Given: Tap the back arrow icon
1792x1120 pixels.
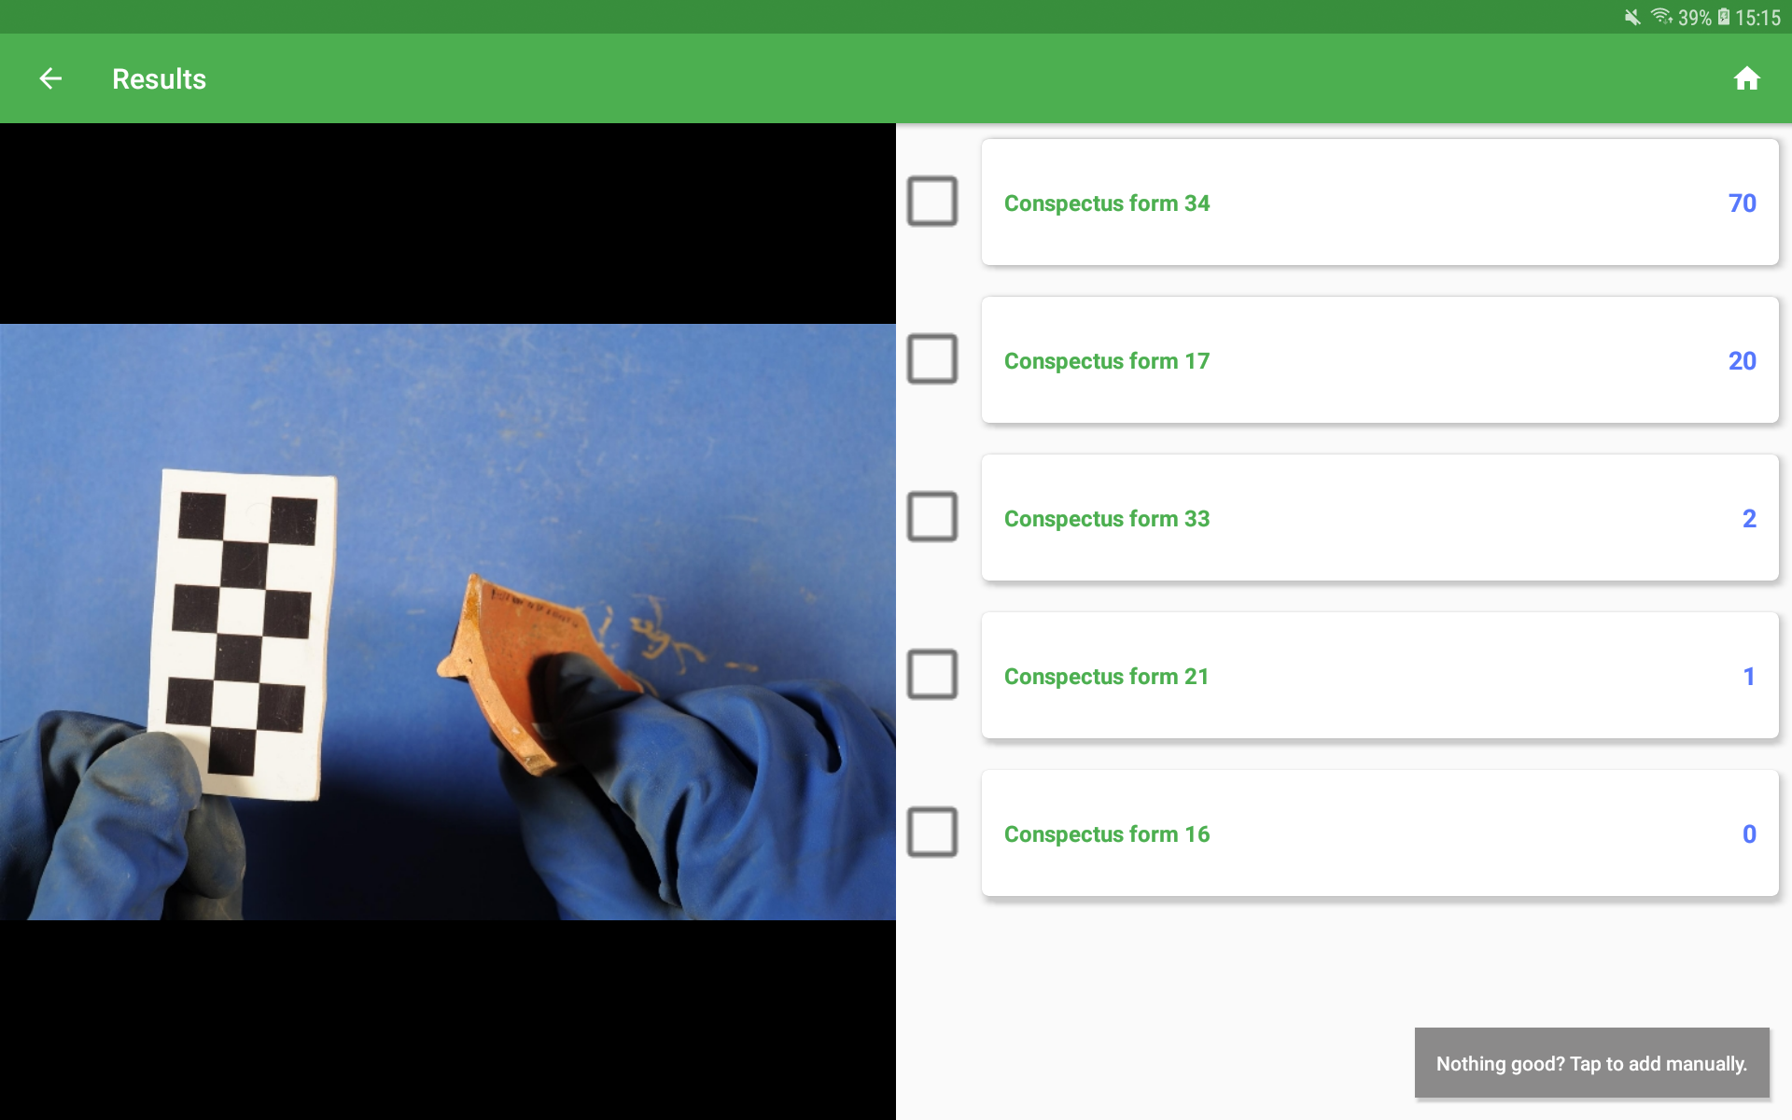Looking at the screenshot, I should pos(50,79).
